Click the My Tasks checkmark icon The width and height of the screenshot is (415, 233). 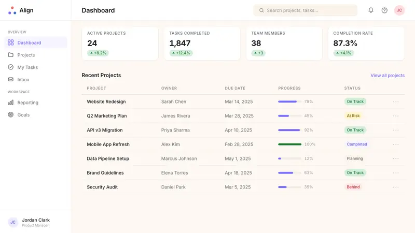coord(10,67)
